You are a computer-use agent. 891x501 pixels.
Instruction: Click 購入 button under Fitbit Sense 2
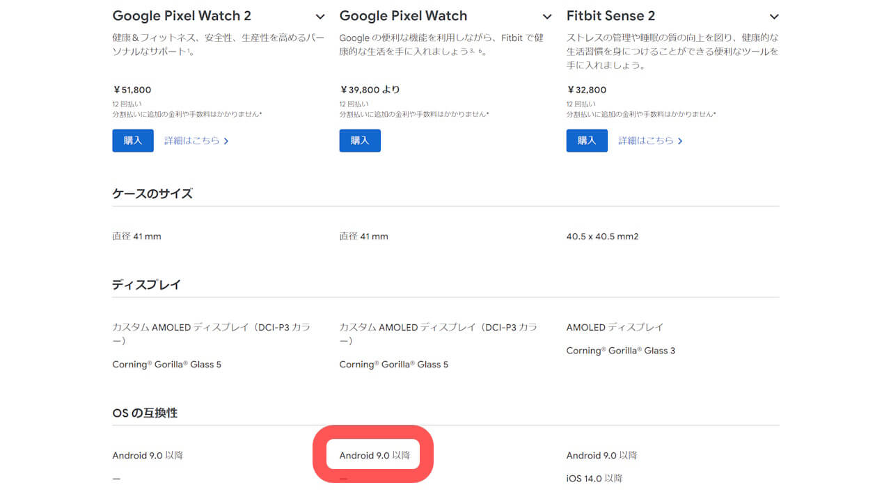point(586,140)
